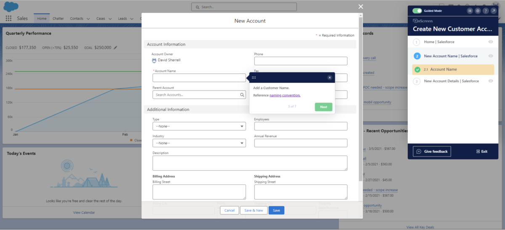Select the 2.1 Account Name guide step
Screen dimensions: 505x230
[453, 70]
